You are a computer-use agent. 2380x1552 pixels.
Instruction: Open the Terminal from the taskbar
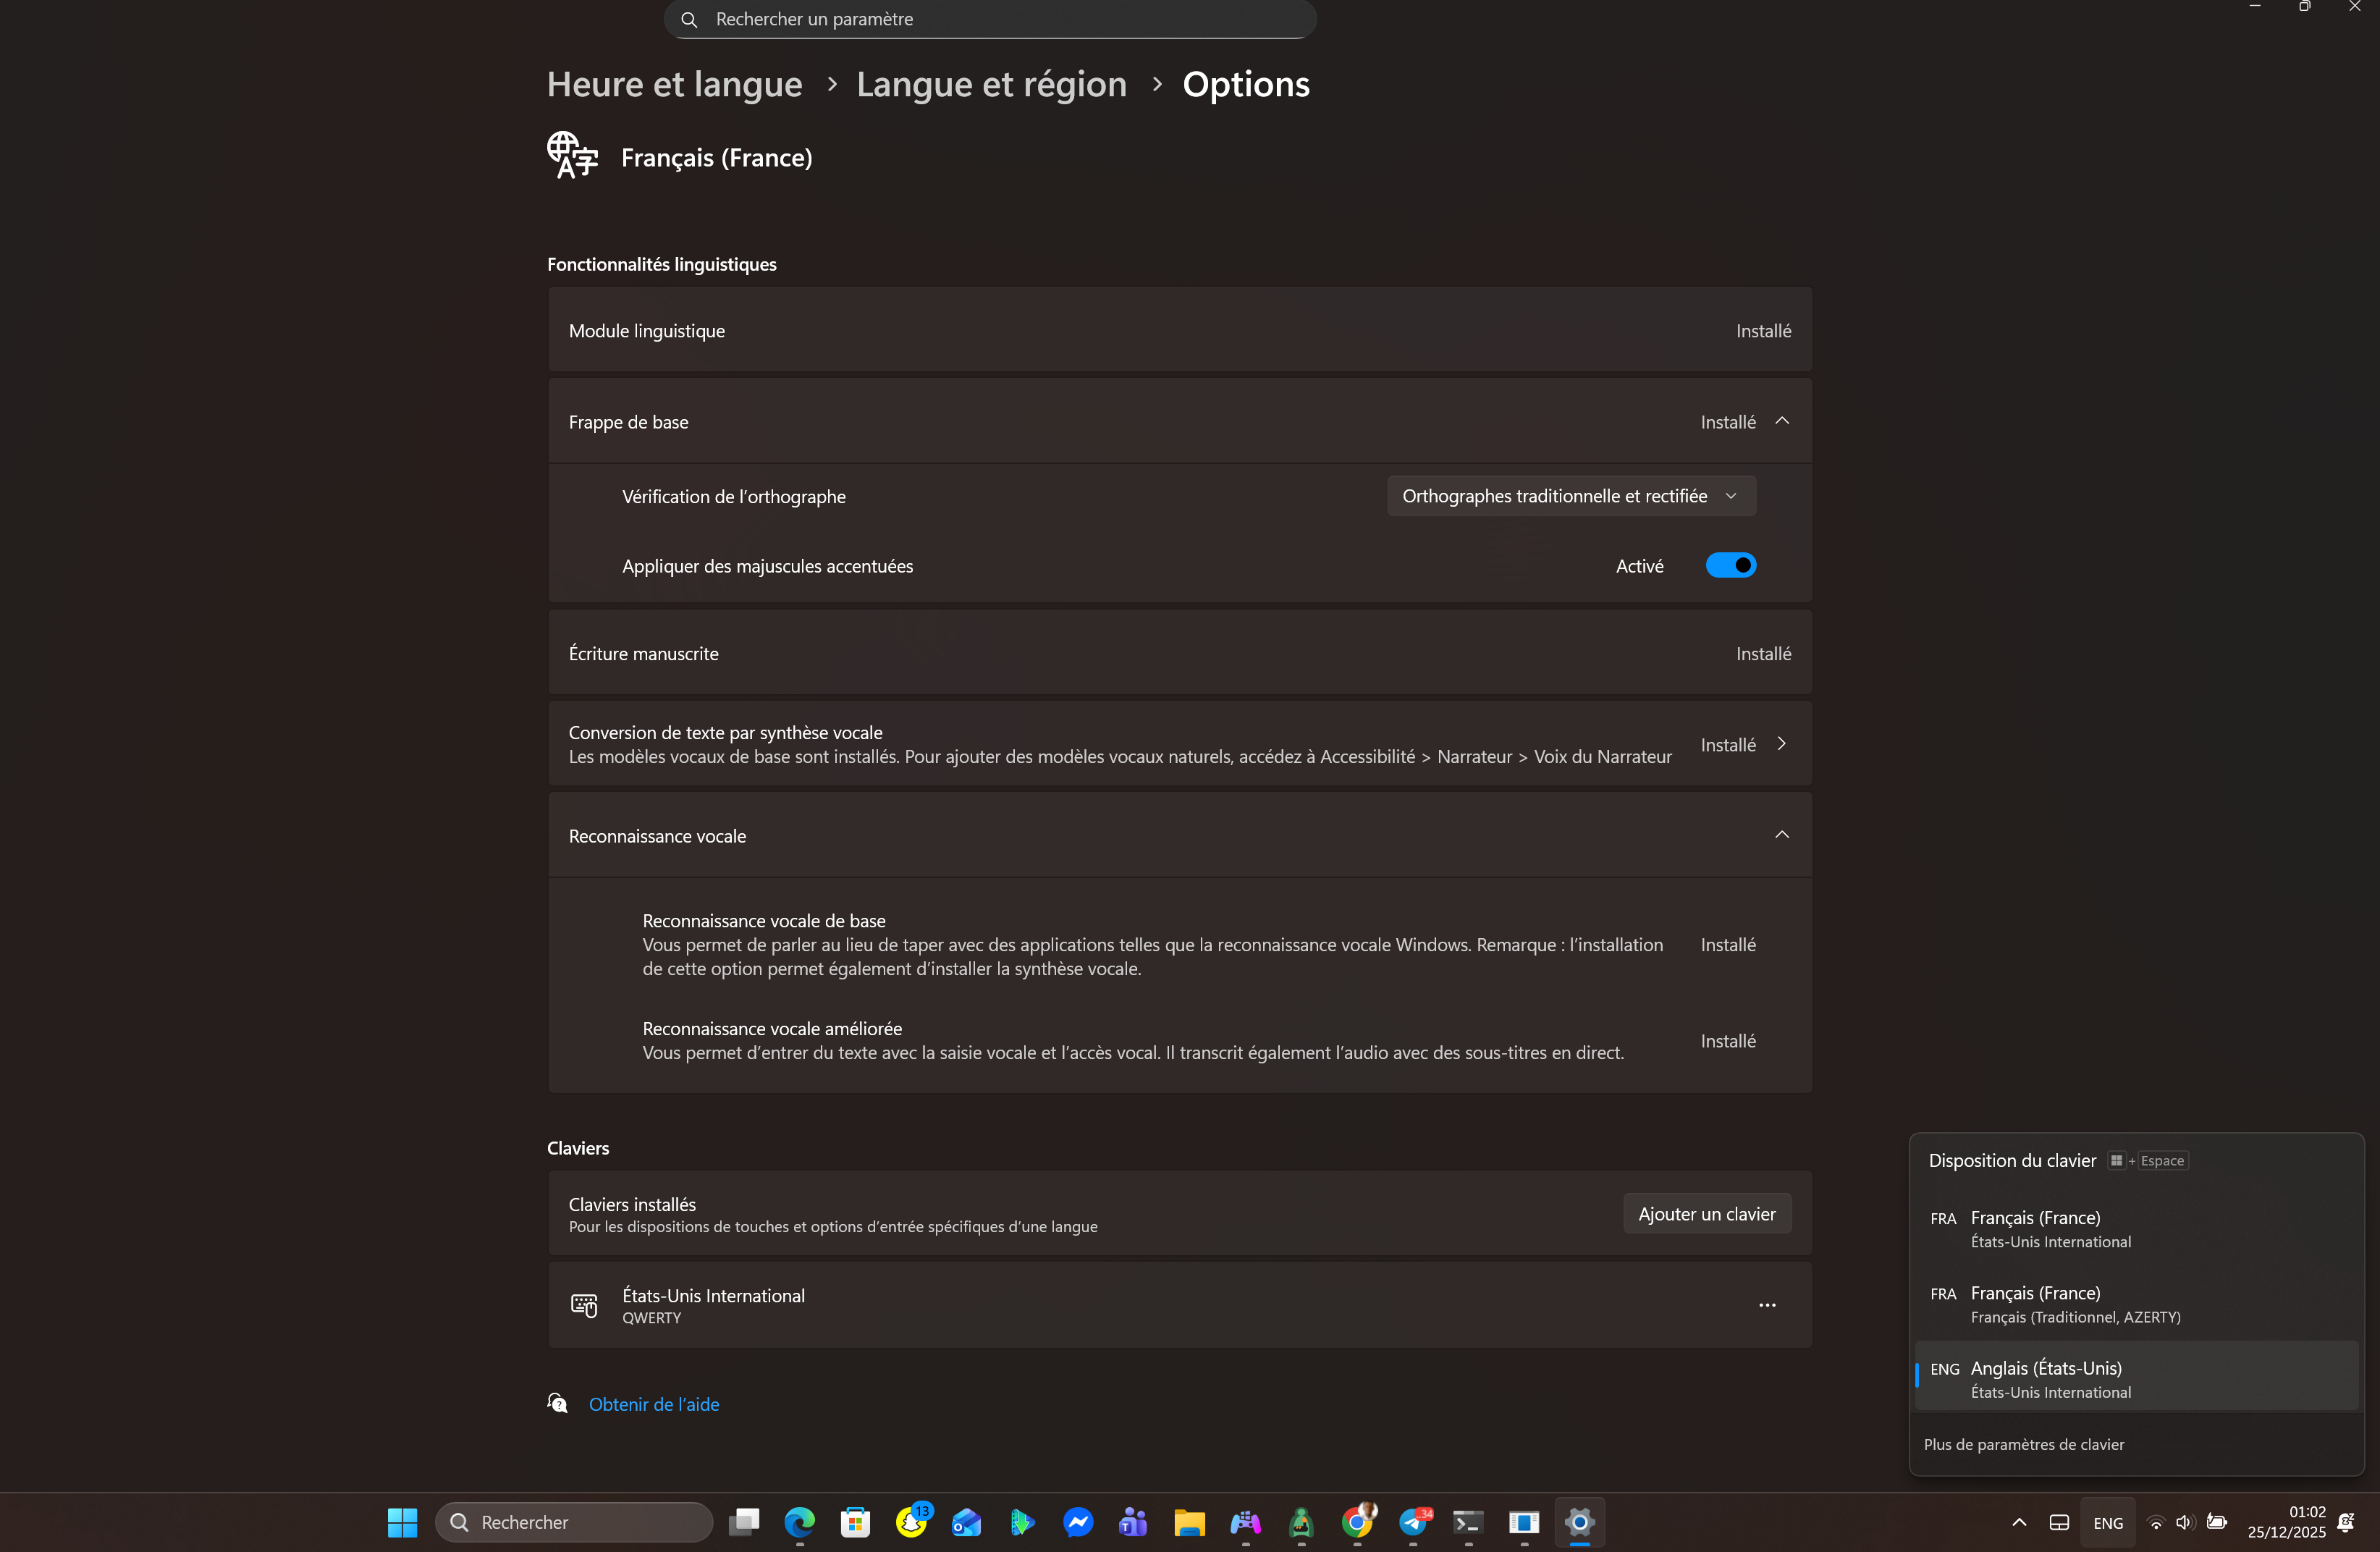tap(1468, 1522)
